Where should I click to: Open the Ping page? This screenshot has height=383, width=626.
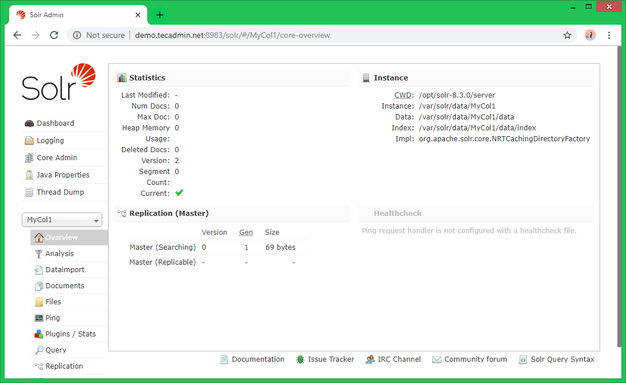coord(53,318)
